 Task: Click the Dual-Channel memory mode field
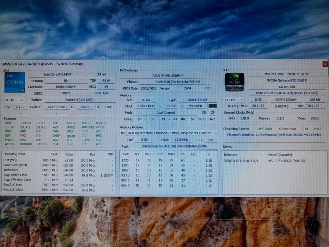pos(165,113)
